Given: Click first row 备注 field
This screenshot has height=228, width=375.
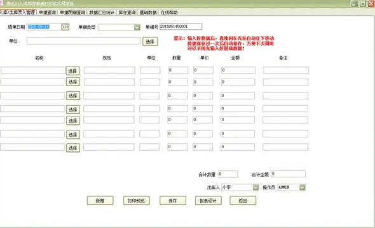Looking at the screenshot, I should [286, 70].
